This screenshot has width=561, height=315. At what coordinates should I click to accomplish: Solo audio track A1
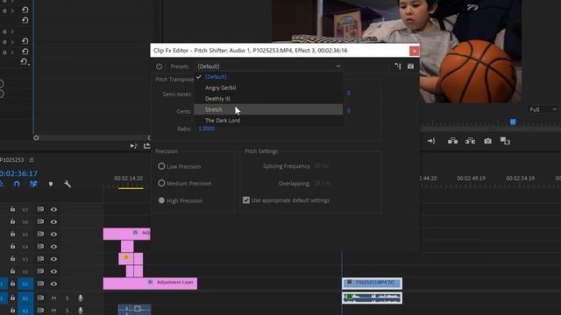tap(67, 297)
